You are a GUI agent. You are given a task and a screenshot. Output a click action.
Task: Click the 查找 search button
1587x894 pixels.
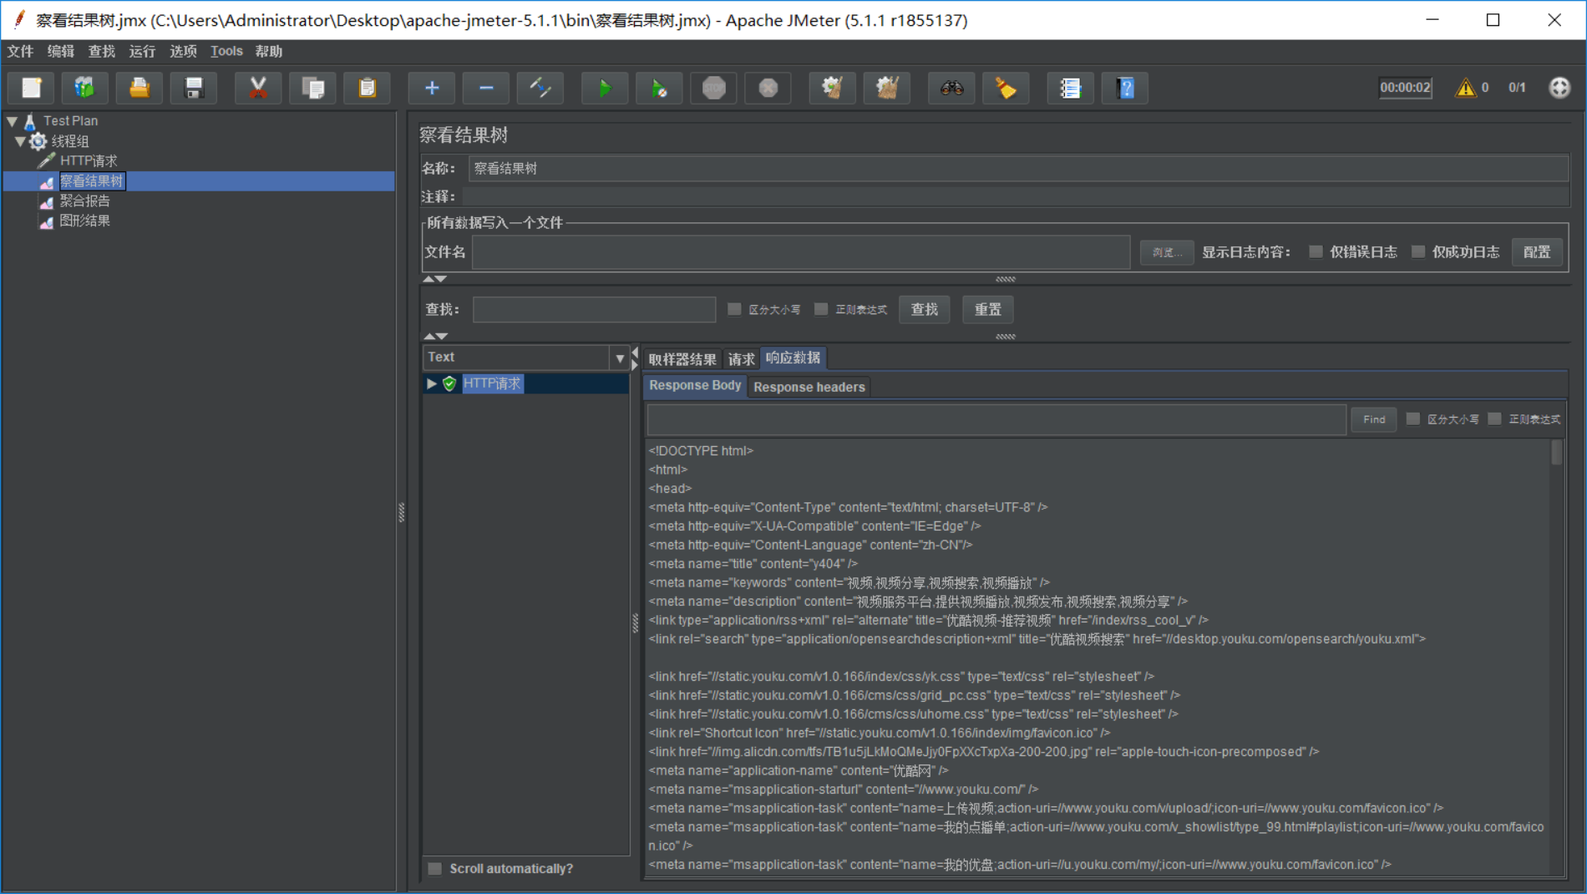(924, 310)
